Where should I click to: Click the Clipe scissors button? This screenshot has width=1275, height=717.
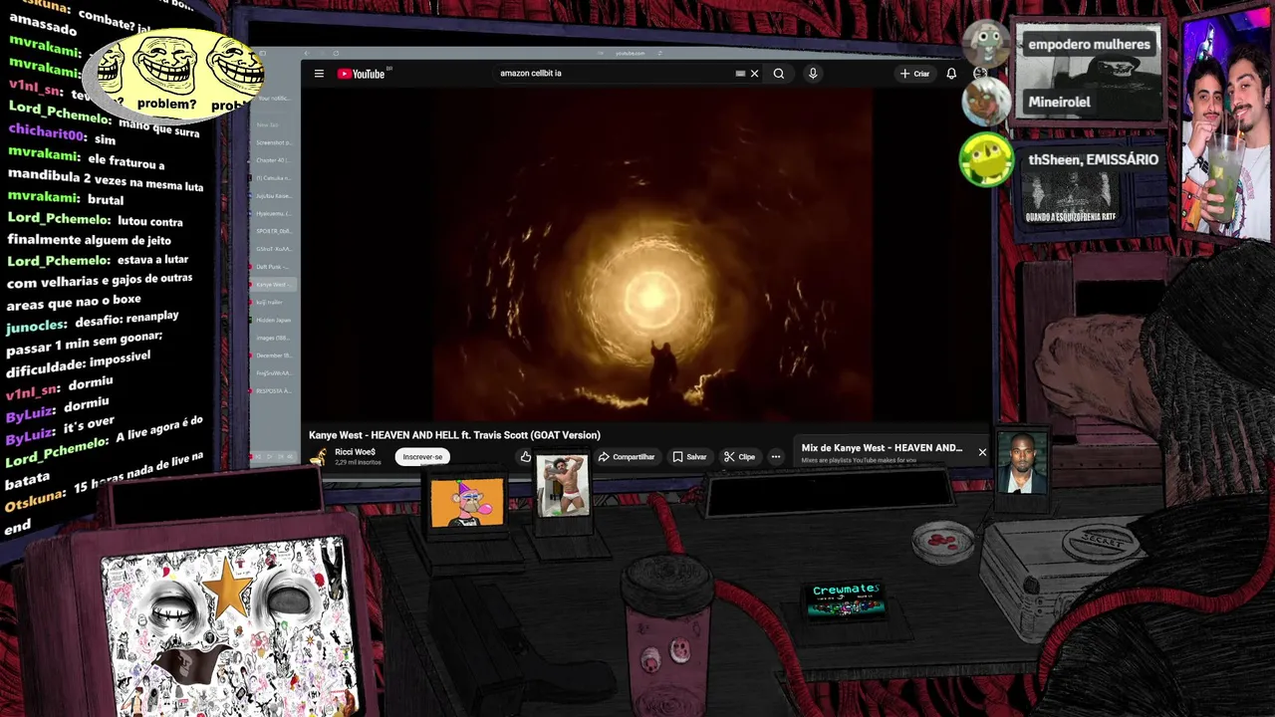pyautogui.click(x=739, y=457)
